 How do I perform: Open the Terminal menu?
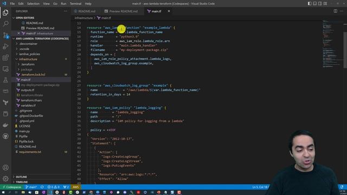click(76, 4)
